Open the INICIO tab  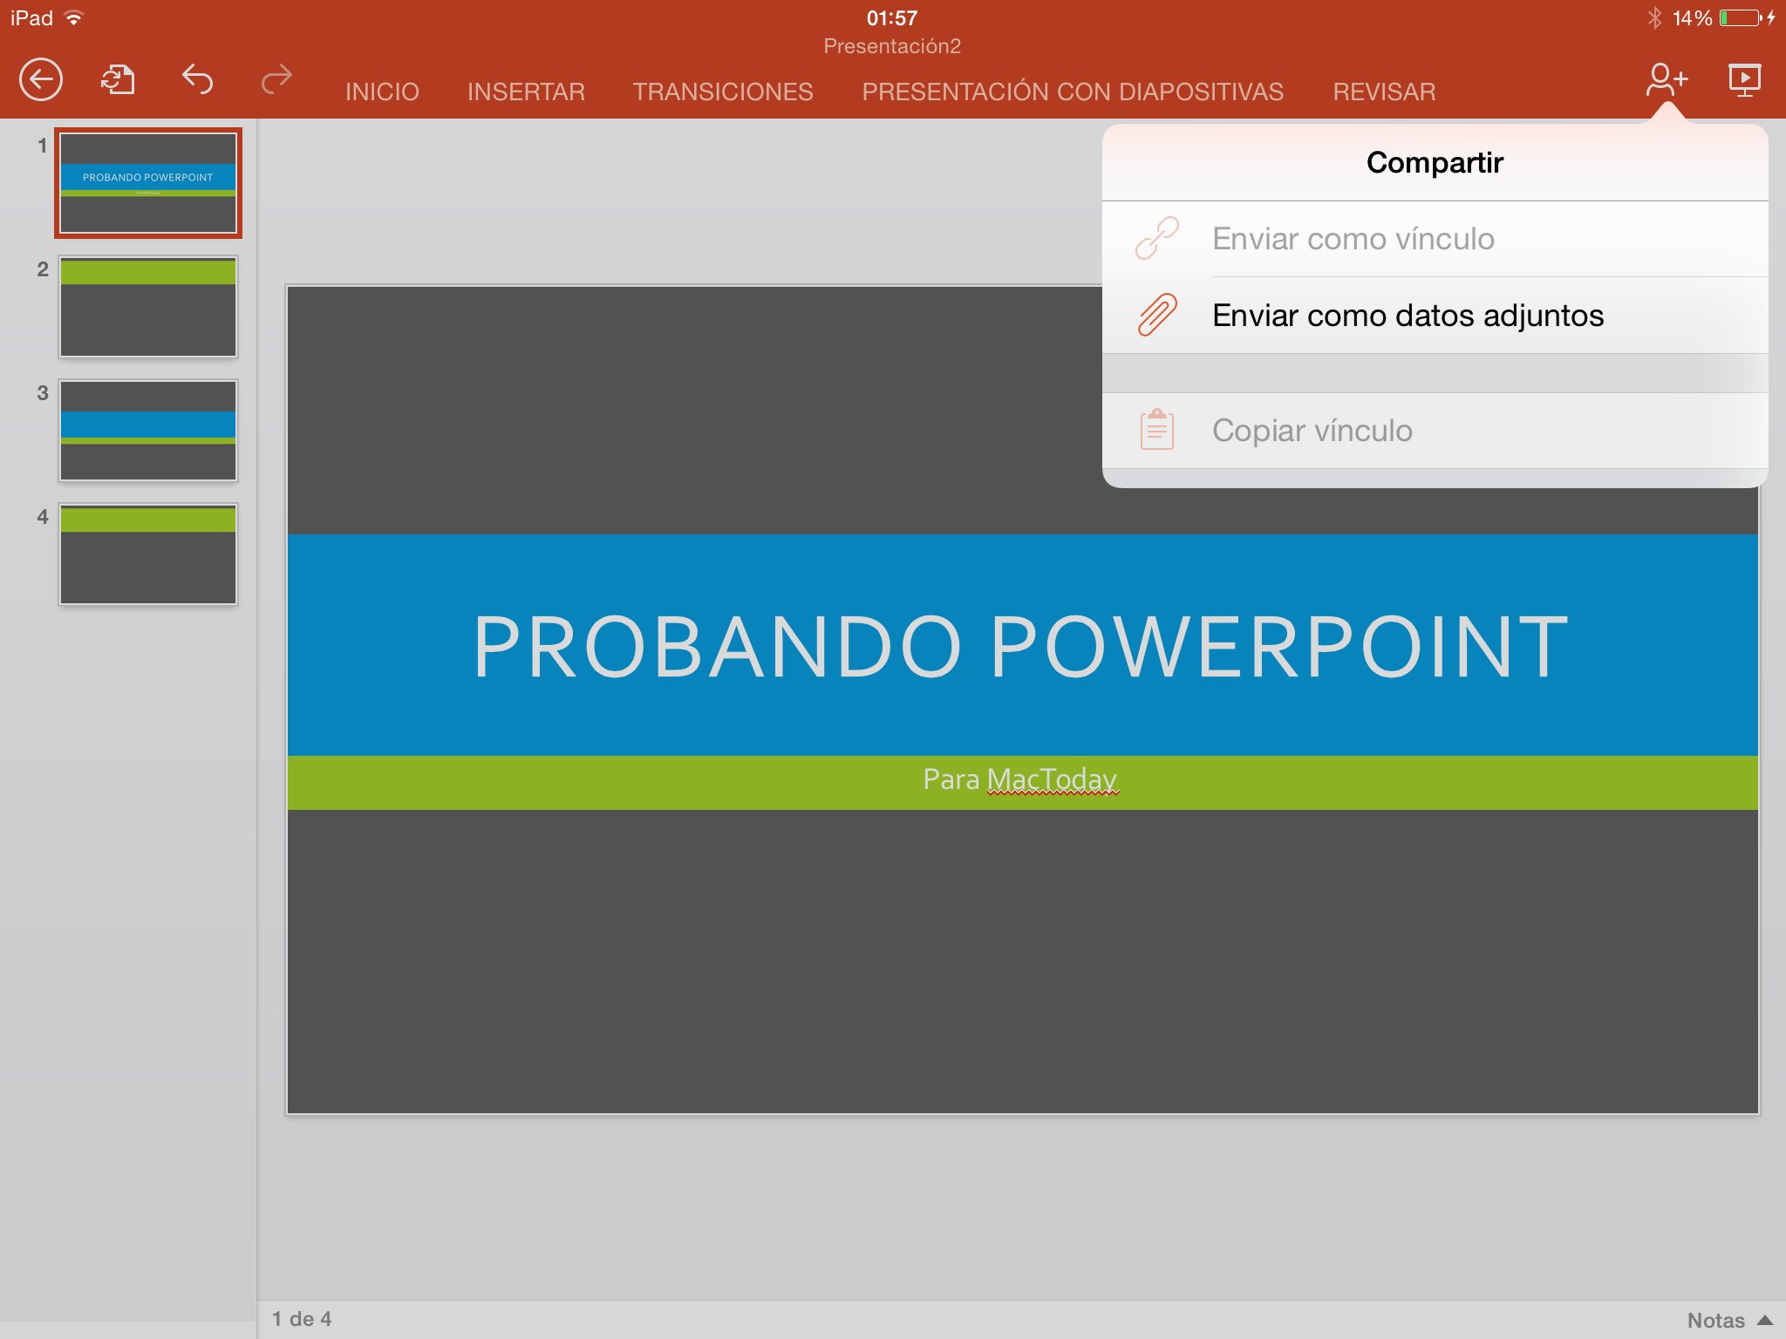[x=382, y=92]
